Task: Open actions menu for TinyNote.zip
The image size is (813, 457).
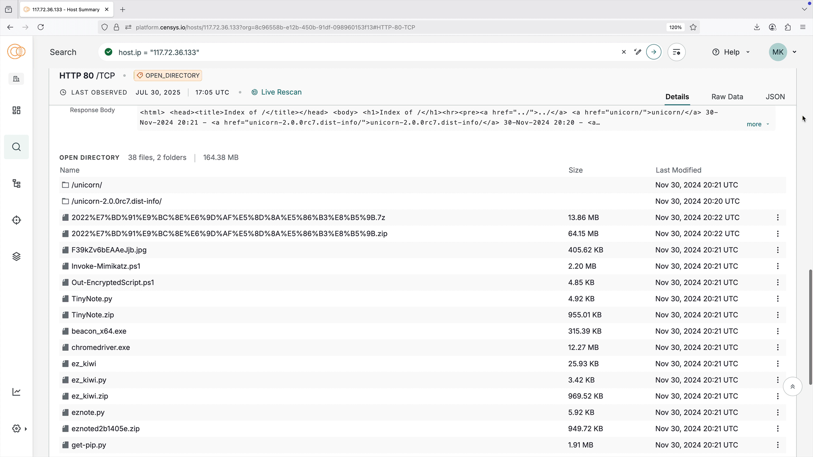Action: click(778, 315)
